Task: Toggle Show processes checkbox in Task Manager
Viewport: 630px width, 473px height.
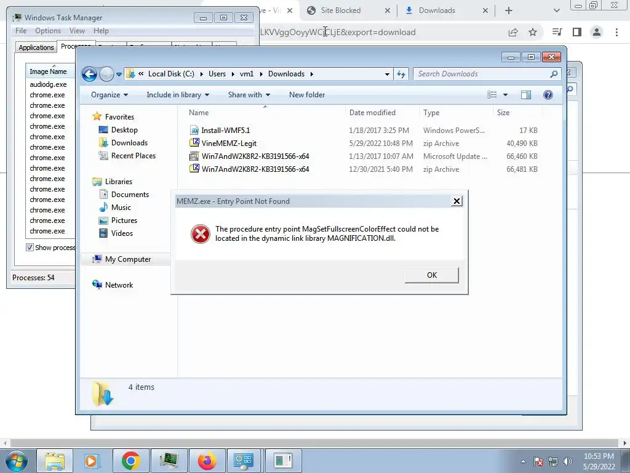Action: coord(30,248)
